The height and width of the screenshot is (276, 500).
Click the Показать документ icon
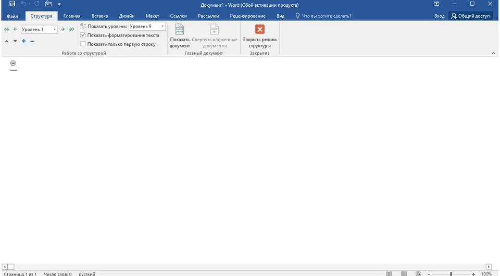[x=180, y=30]
